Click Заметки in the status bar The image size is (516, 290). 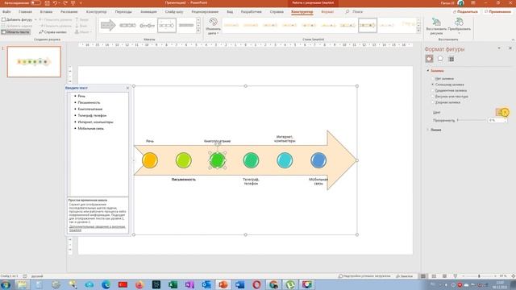405,276
